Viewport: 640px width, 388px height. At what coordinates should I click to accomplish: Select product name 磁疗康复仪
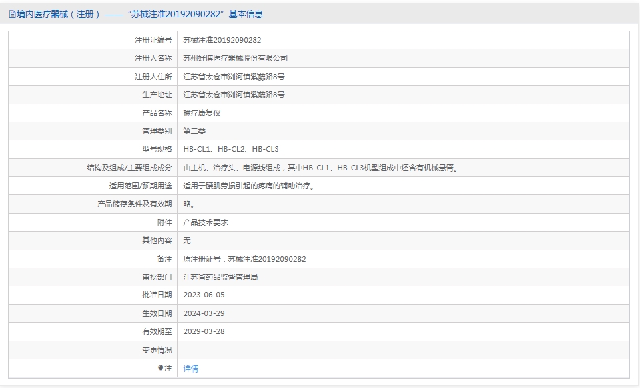pos(202,113)
